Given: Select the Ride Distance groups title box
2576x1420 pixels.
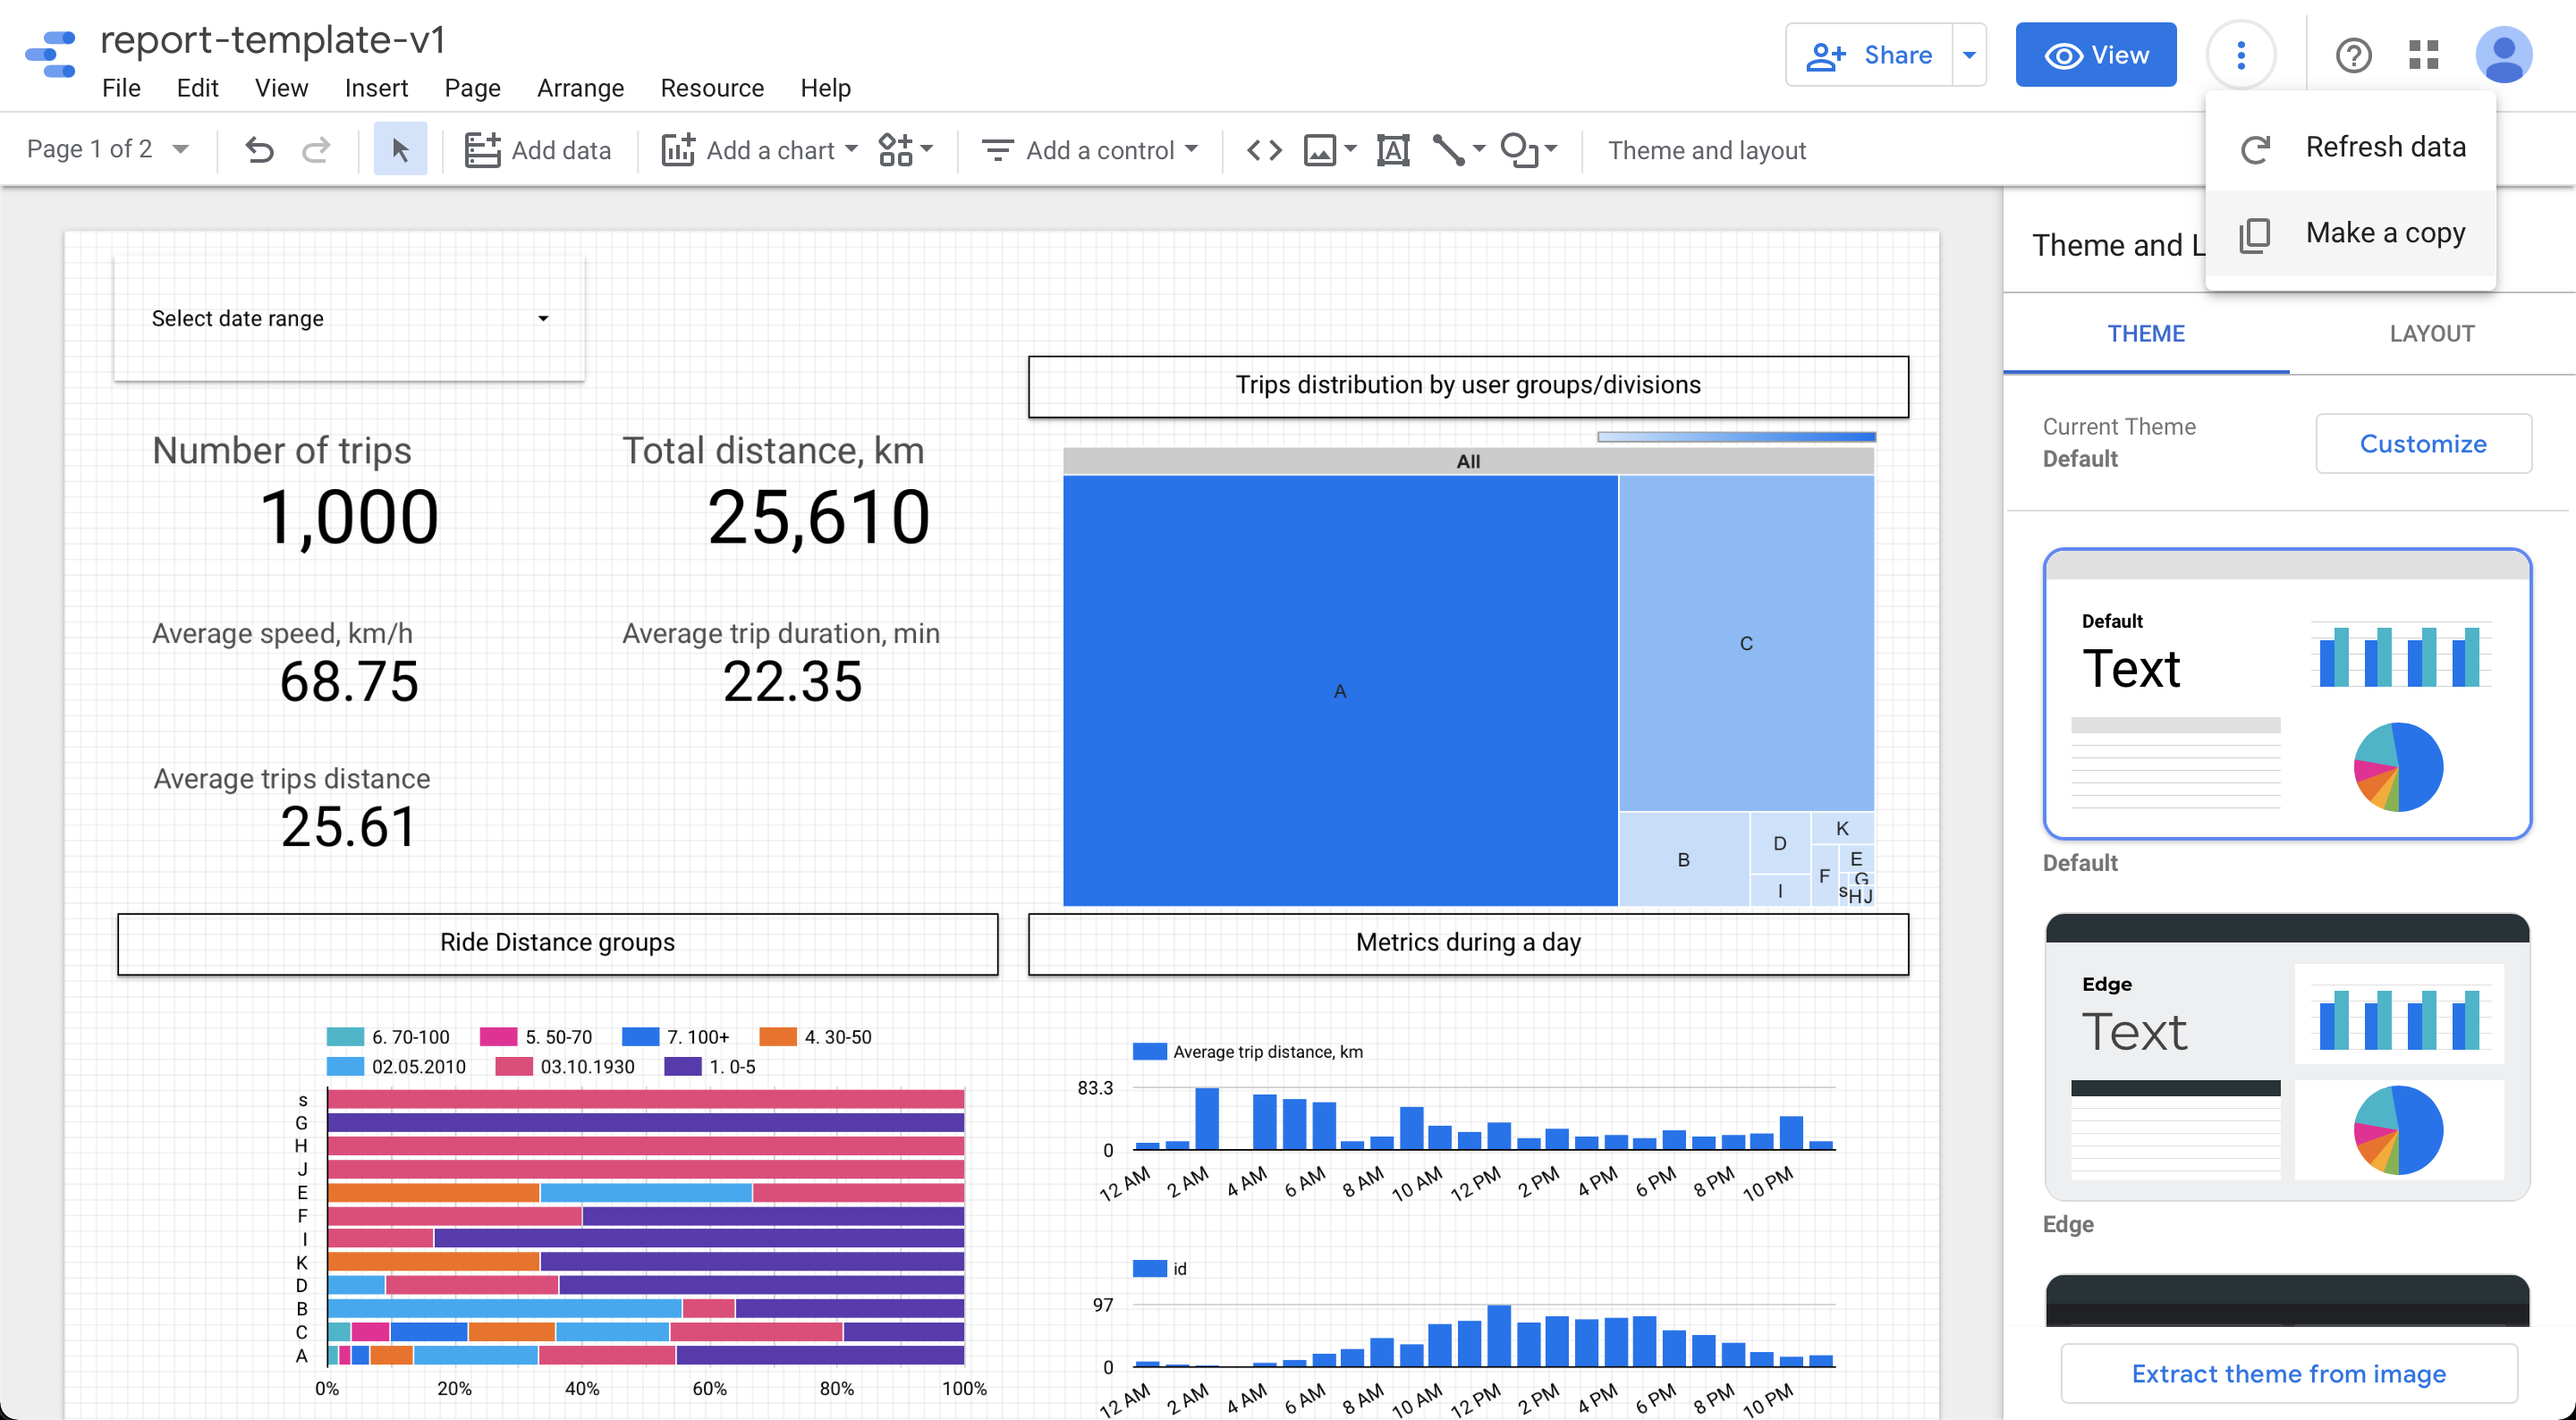Looking at the screenshot, I should click(558, 943).
